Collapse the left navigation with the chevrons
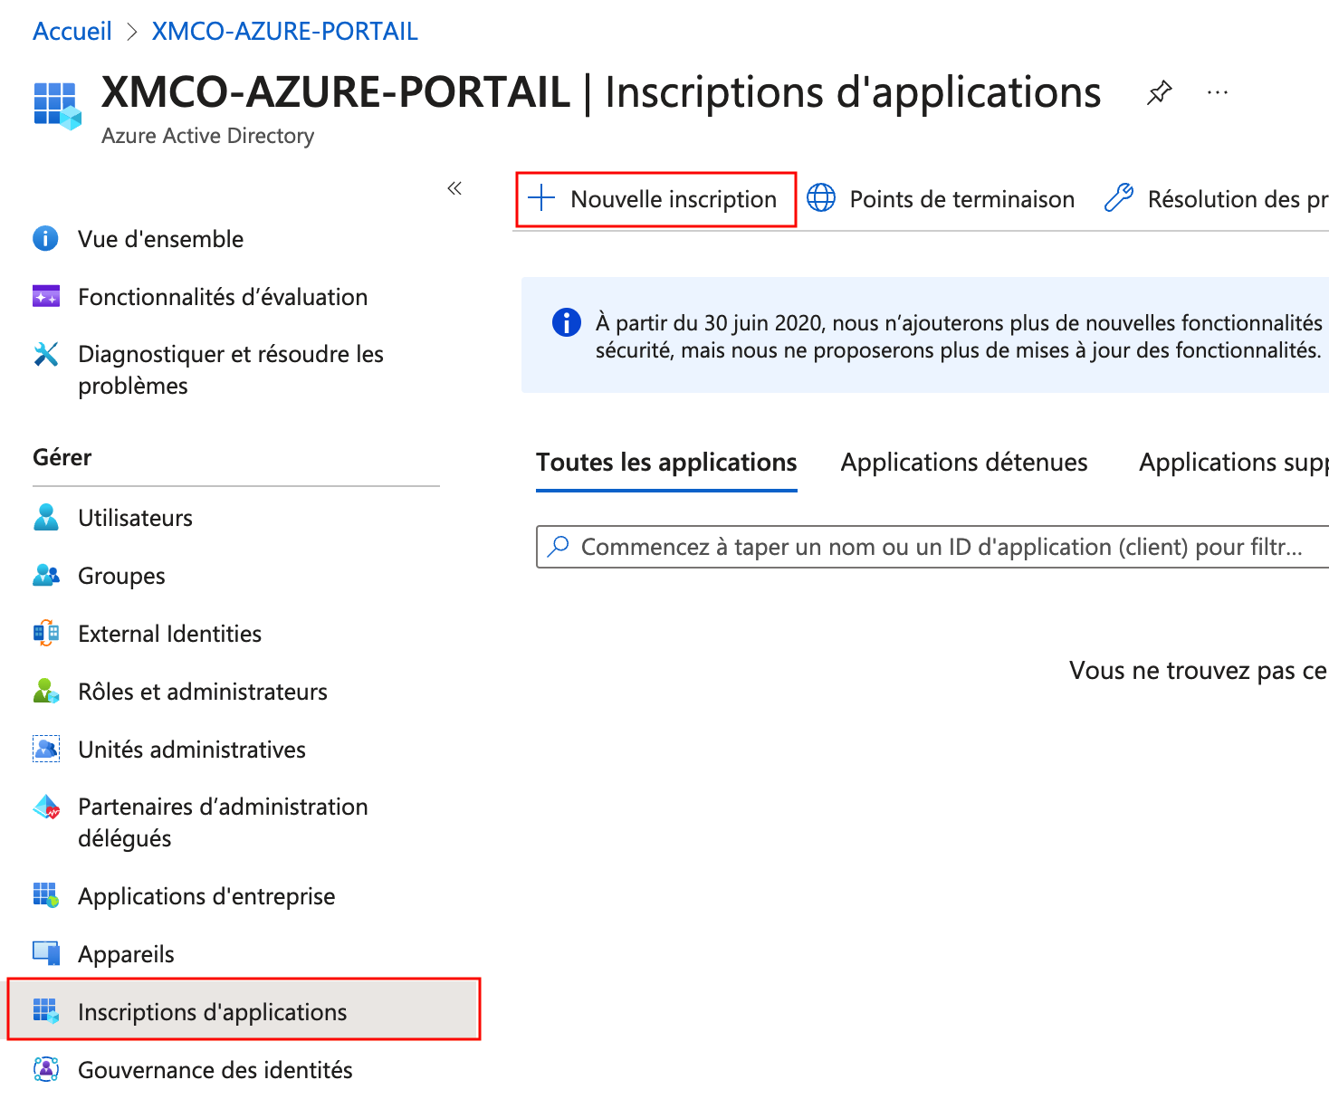The width and height of the screenshot is (1329, 1099). (454, 188)
